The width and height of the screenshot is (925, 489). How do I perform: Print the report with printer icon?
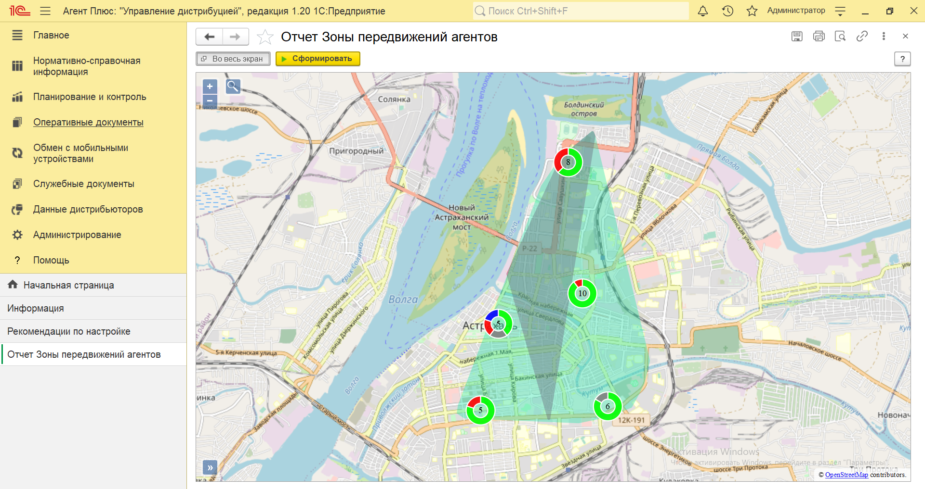pyautogui.click(x=819, y=36)
